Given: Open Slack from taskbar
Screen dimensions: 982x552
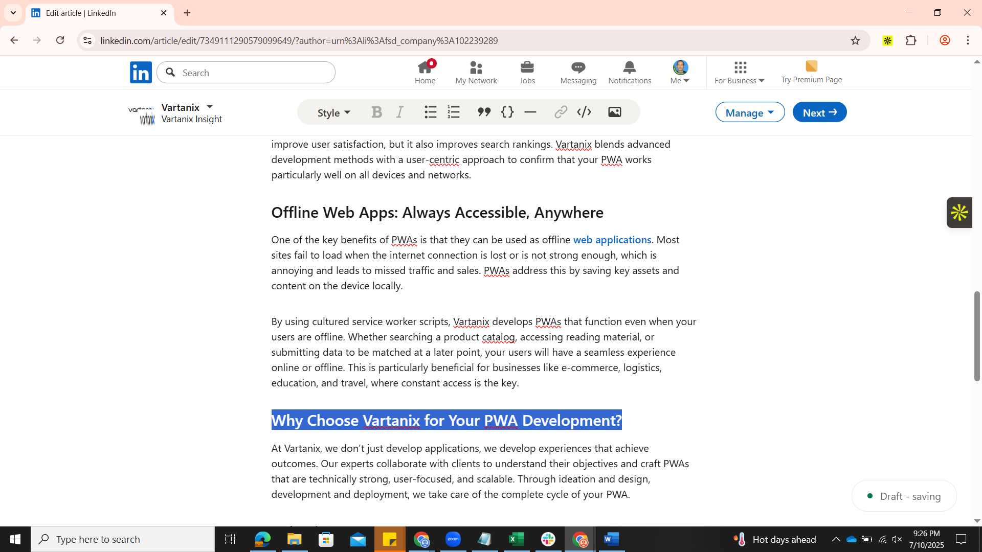Looking at the screenshot, I should point(548,539).
